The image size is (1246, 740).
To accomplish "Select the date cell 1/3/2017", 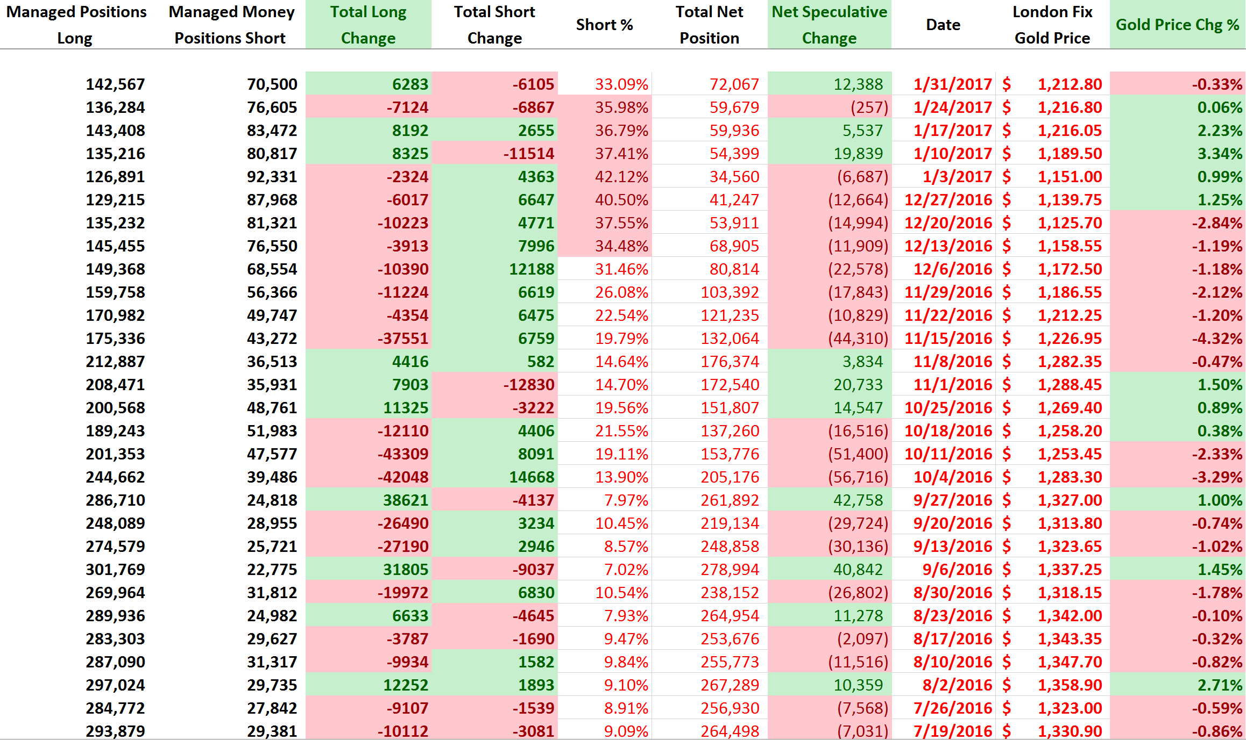I will [943, 176].
